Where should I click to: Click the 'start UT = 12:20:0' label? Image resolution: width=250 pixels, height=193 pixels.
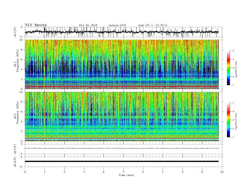pos(152,25)
